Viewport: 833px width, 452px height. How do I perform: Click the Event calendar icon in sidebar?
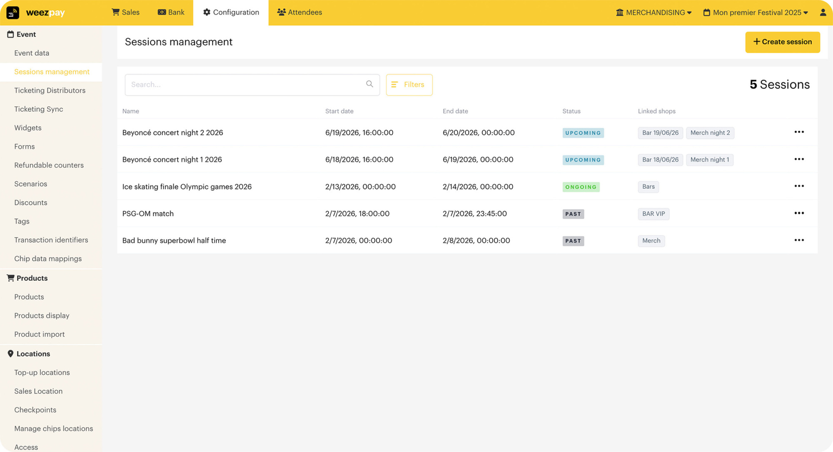(10, 34)
